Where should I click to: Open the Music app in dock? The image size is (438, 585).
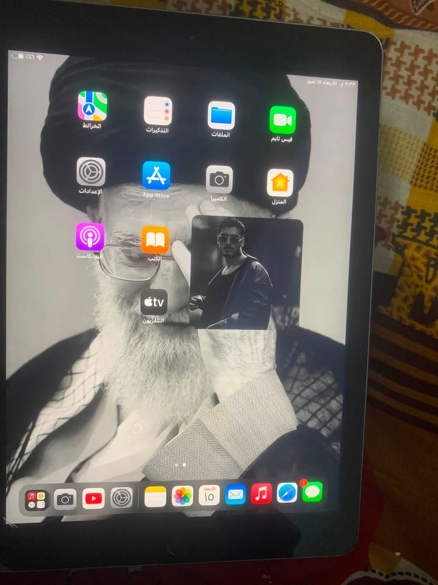click(x=261, y=494)
